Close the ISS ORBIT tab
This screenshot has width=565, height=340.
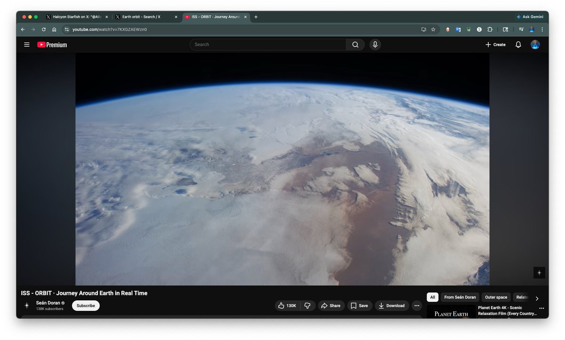245,17
